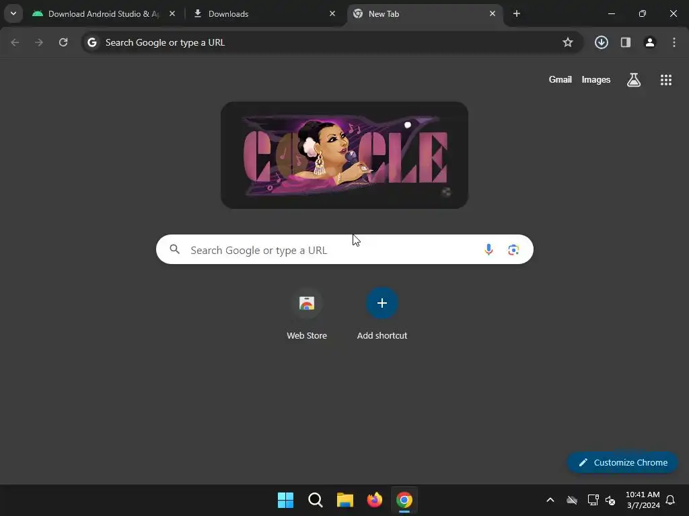Launch Firefox from the taskbar

pyautogui.click(x=375, y=500)
